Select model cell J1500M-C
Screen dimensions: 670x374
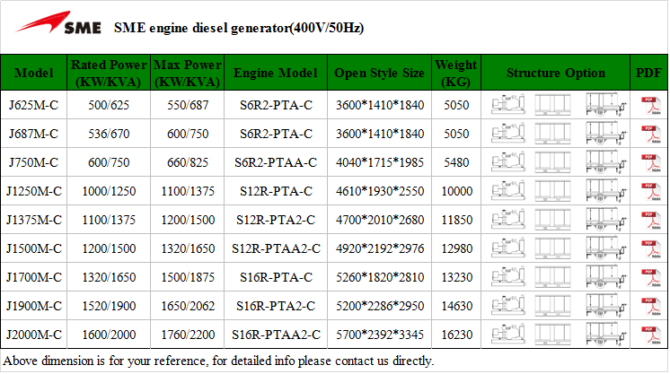tap(34, 248)
